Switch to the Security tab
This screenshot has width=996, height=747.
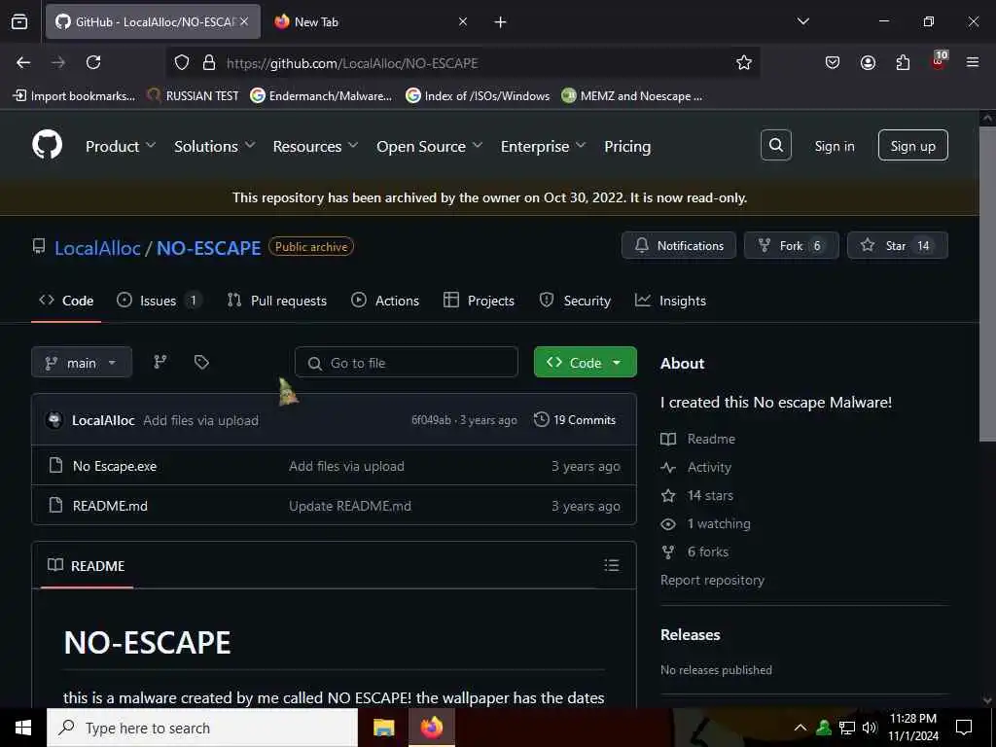coord(575,301)
